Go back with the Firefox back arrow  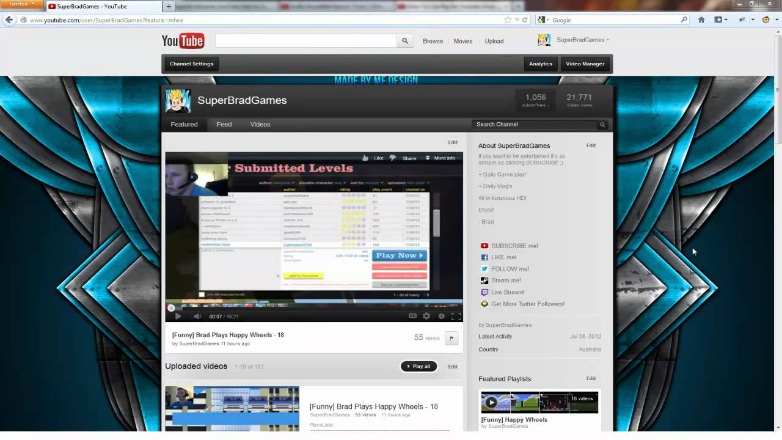coord(9,20)
